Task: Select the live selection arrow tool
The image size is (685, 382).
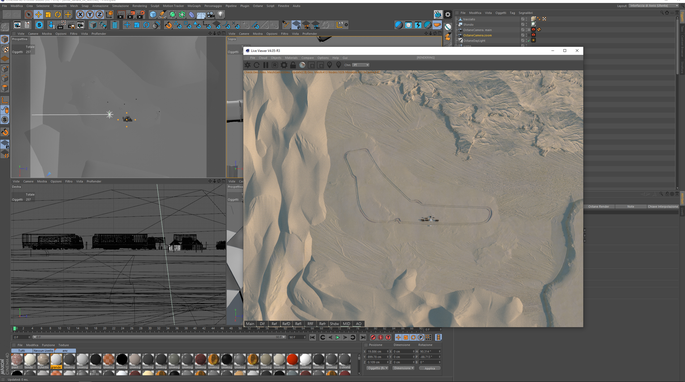Action: (29, 14)
